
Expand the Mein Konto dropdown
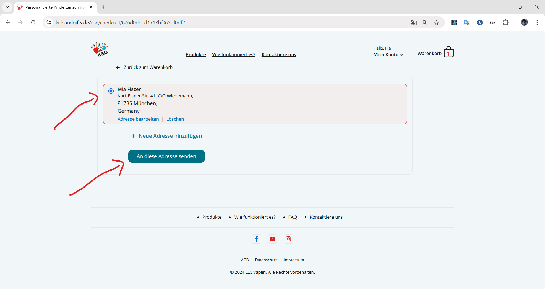pos(388,55)
